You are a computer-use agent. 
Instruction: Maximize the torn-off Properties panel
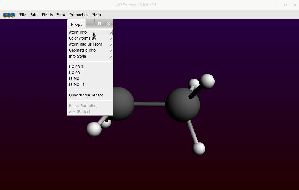pyautogui.click(x=99, y=24)
